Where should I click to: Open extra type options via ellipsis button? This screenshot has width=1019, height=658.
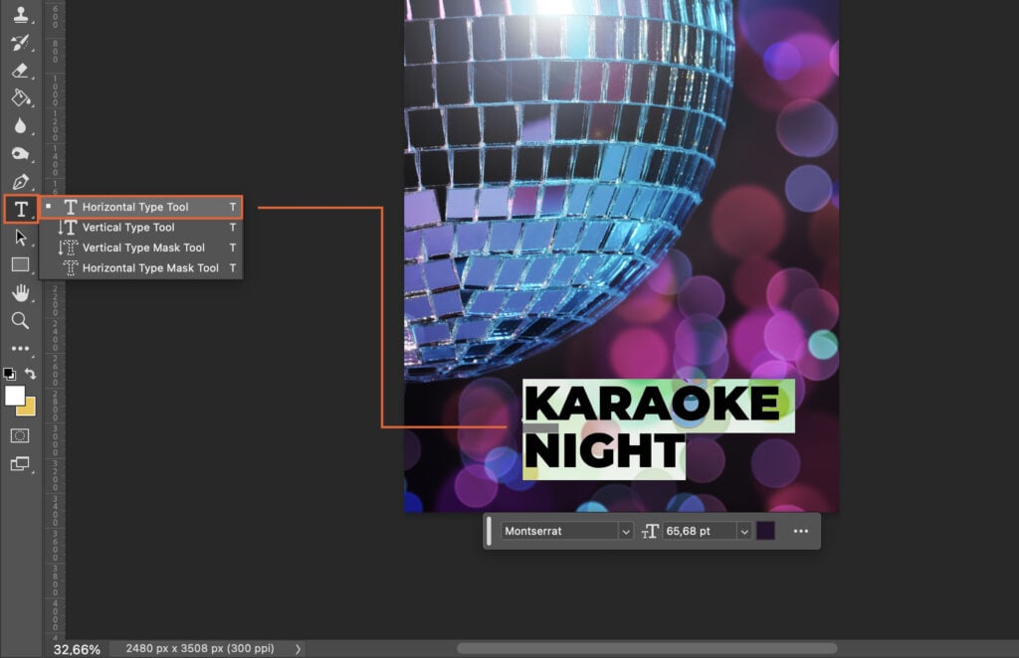tap(800, 531)
